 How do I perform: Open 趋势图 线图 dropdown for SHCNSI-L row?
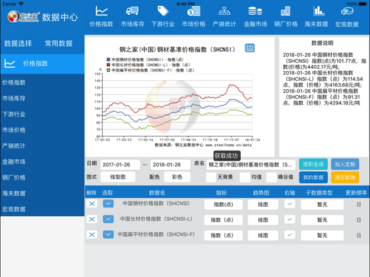pos(263,220)
